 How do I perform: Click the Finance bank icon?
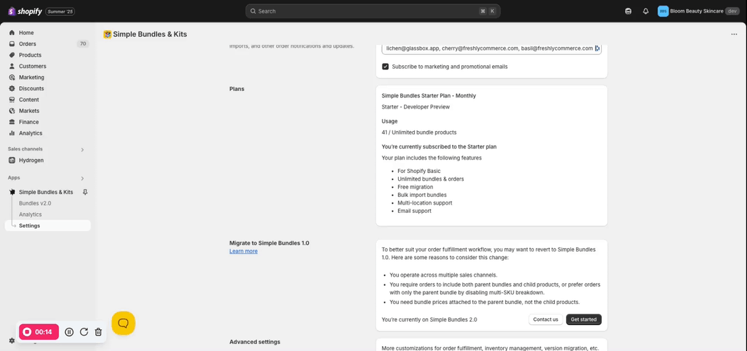[x=12, y=122]
